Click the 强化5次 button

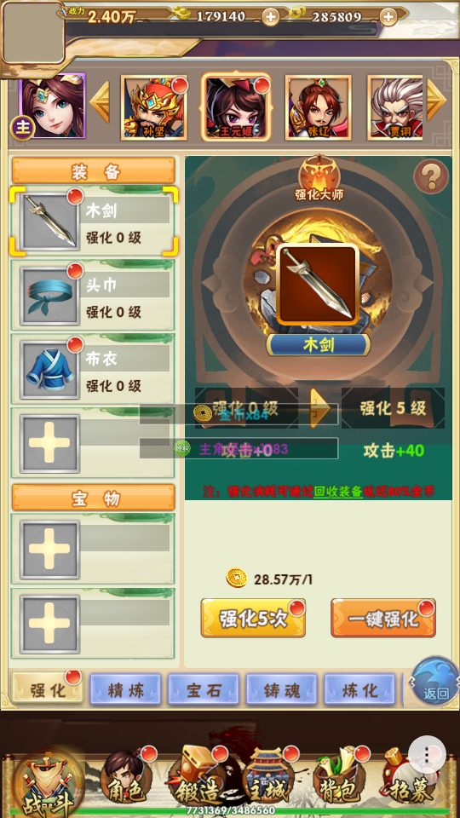253,618
